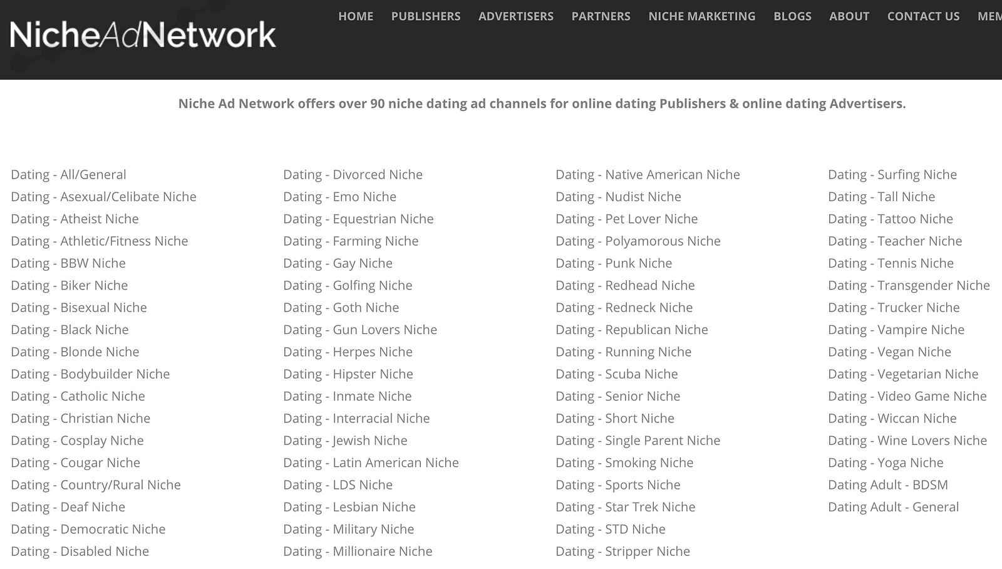Select Dating - Video Game Niche
This screenshot has width=1002, height=569.
point(907,396)
